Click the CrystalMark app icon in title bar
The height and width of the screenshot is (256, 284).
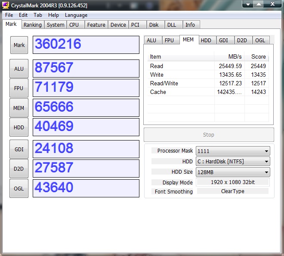[x=6, y=5]
